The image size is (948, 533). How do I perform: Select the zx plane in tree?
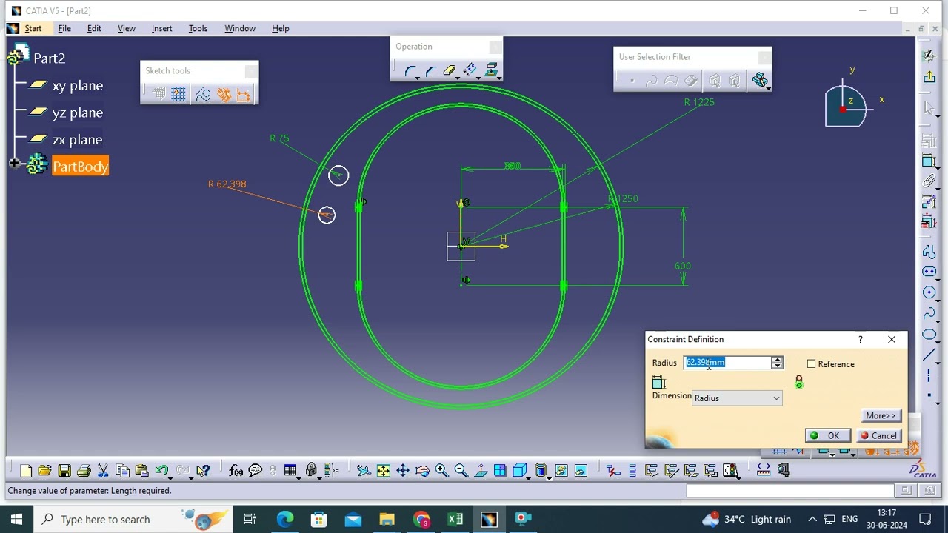pos(77,140)
